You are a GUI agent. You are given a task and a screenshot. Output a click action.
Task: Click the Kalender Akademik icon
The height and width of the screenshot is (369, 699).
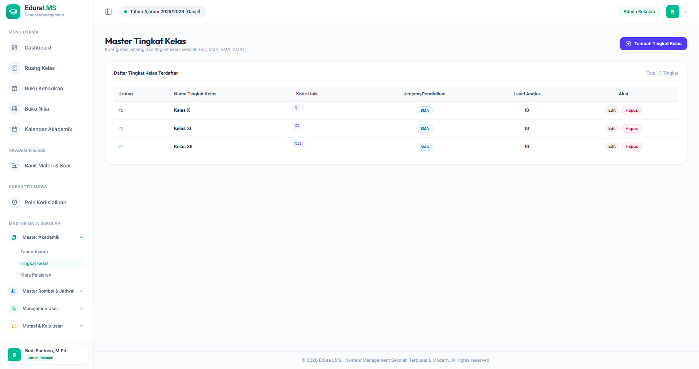[15, 129]
